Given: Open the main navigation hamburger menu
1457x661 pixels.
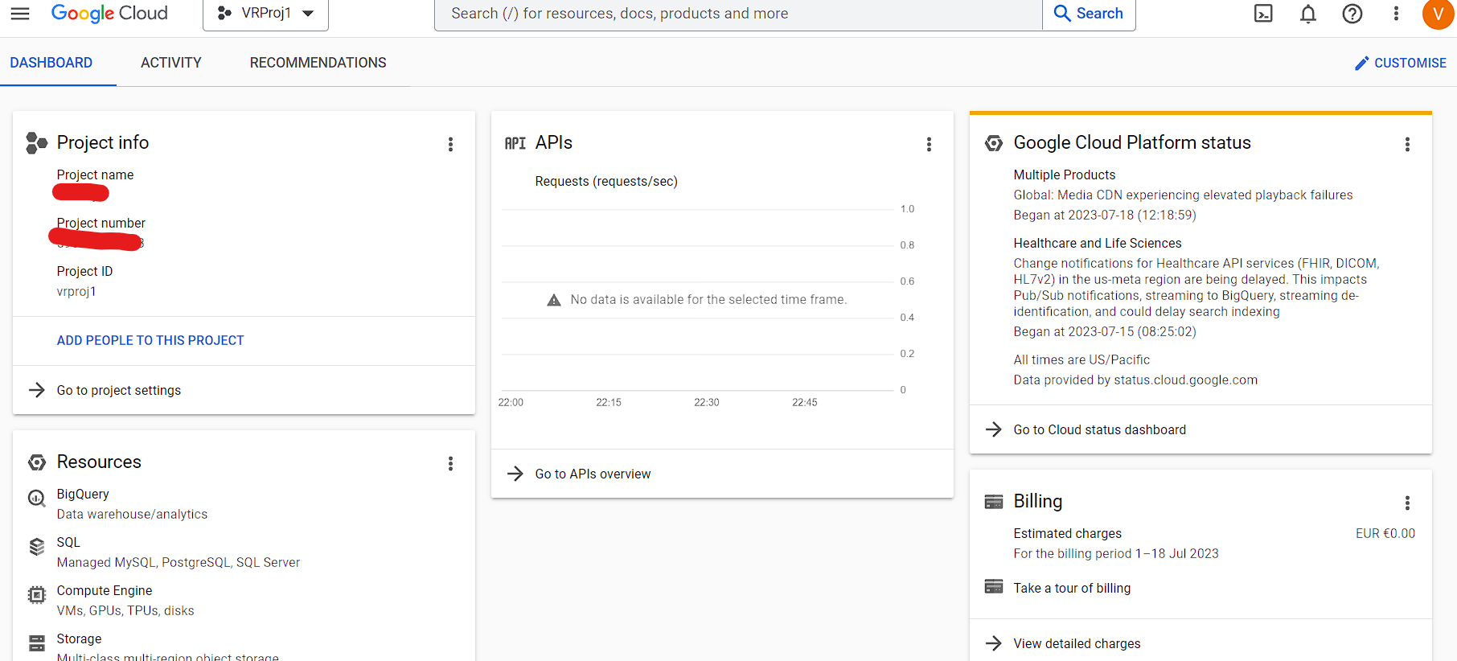Looking at the screenshot, I should click(x=20, y=14).
